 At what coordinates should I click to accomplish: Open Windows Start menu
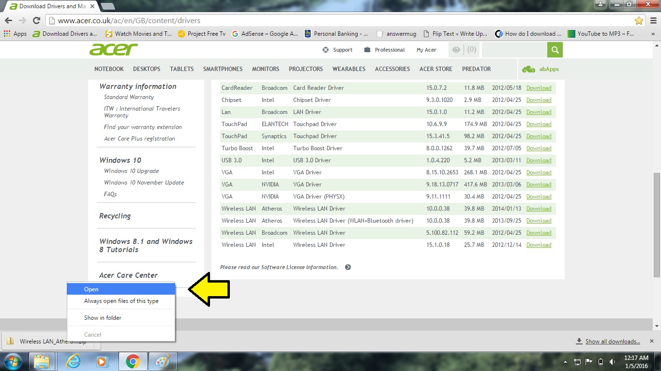click(13, 361)
